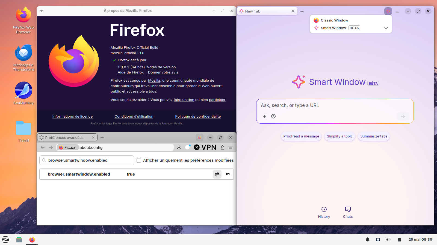Close the New Tab tab
The height and width of the screenshot is (245, 437).
coord(293,11)
